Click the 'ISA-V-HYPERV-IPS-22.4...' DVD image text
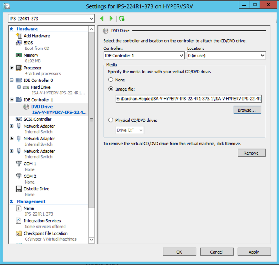The image size is (279, 265). click(x=59, y=112)
